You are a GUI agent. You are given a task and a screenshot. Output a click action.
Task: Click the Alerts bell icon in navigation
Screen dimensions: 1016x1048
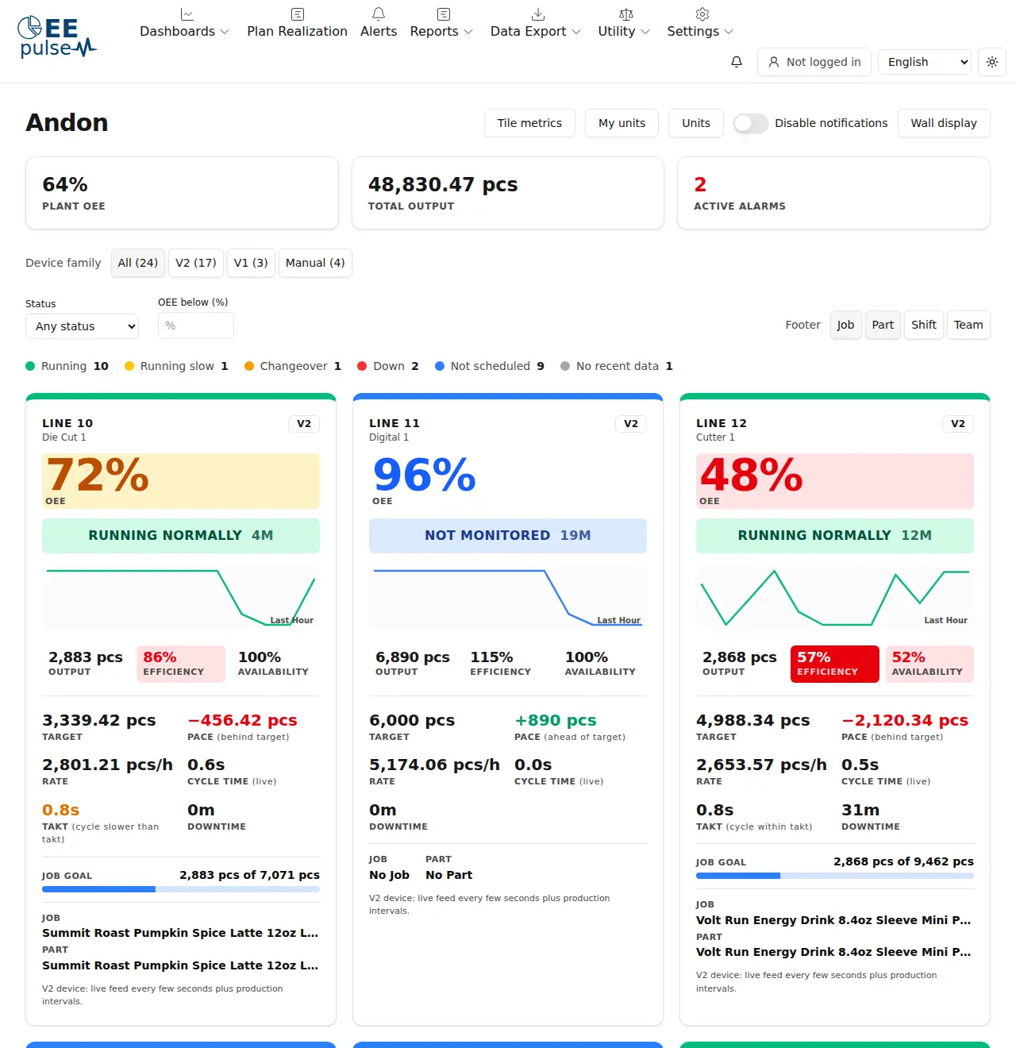tap(379, 14)
